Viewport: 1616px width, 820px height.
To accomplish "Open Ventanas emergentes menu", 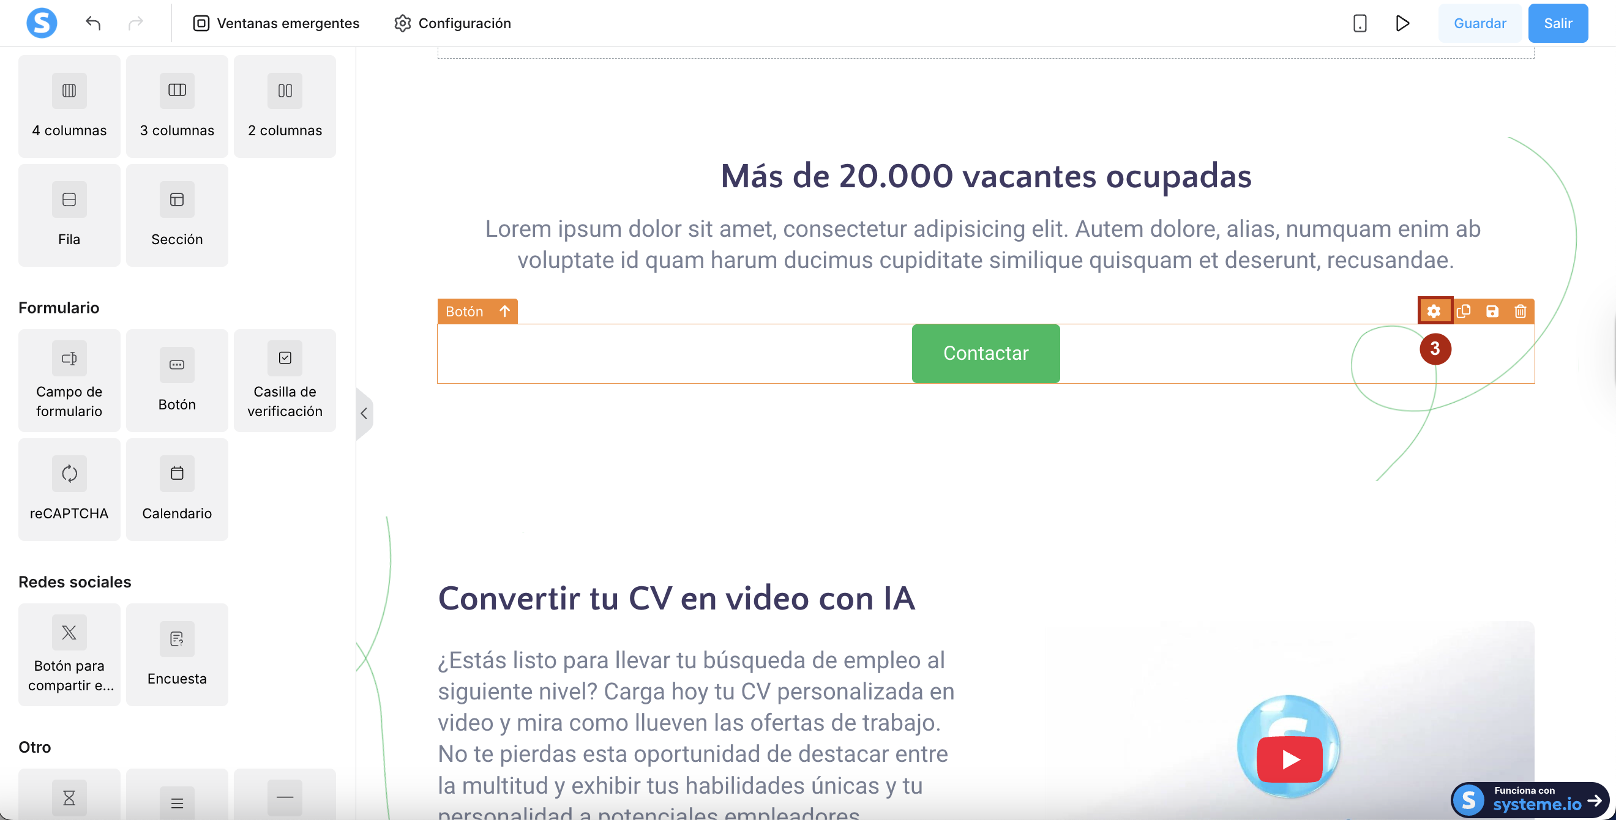I will [276, 23].
